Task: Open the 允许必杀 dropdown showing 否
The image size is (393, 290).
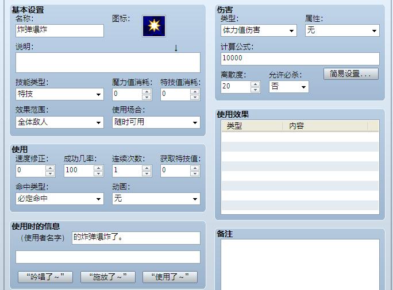Action: point(289,87)
